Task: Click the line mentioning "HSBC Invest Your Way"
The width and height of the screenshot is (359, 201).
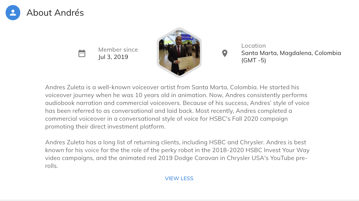Action: 177,150
